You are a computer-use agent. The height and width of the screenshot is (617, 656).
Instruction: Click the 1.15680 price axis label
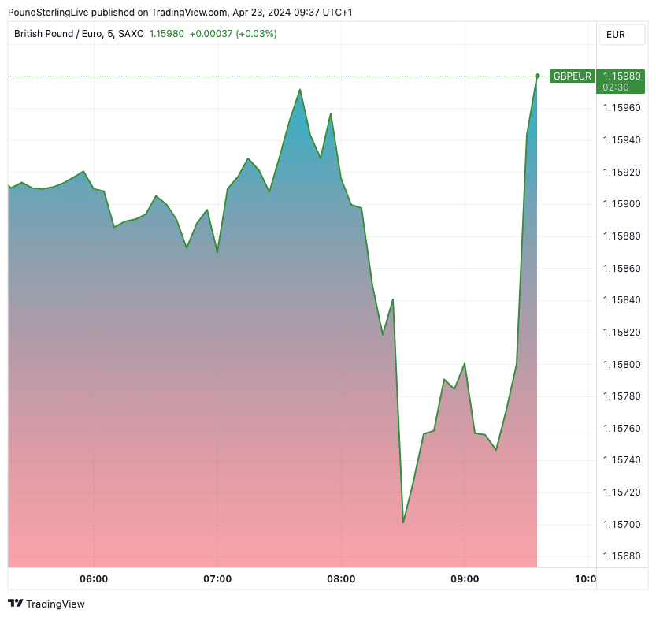[621, 556]
